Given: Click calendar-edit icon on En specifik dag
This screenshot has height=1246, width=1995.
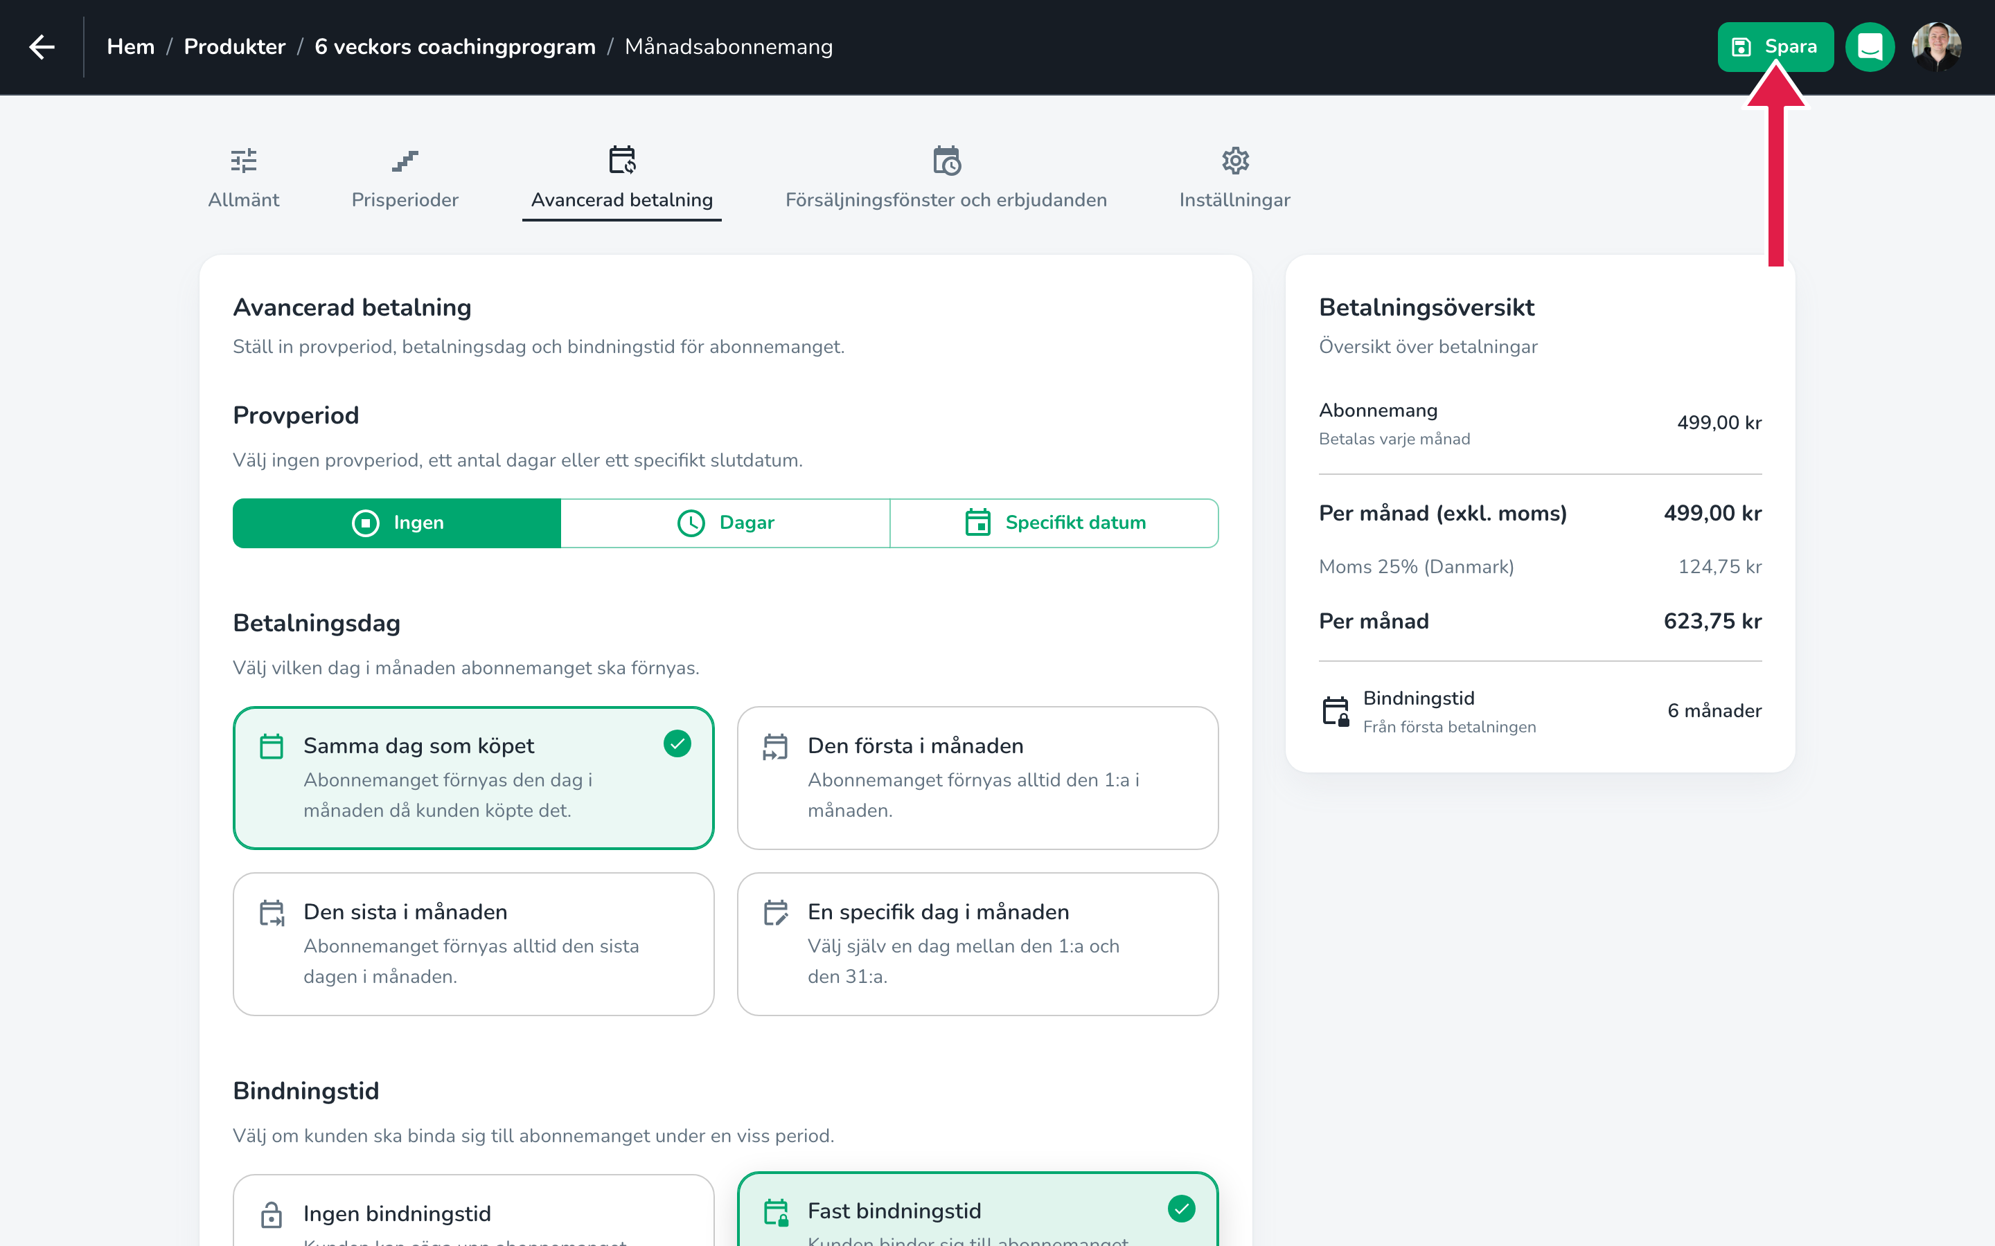Looking at the screenshot, I should pos(775,912).
